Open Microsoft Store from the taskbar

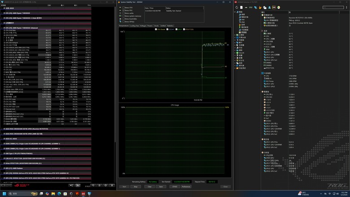65,193
